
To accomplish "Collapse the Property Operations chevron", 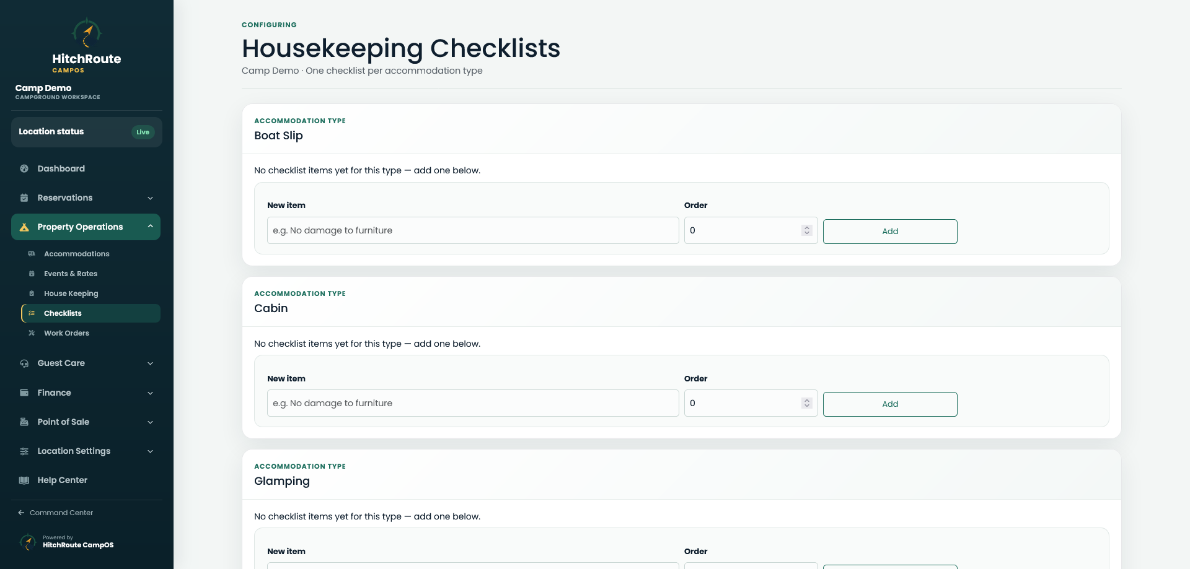I will pos(150,227).
